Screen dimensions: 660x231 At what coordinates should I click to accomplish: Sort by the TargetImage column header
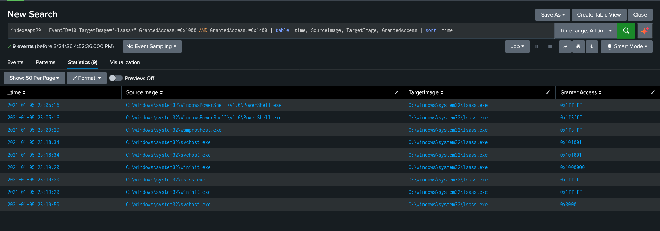pyautogui.click(x=426, y=92)
